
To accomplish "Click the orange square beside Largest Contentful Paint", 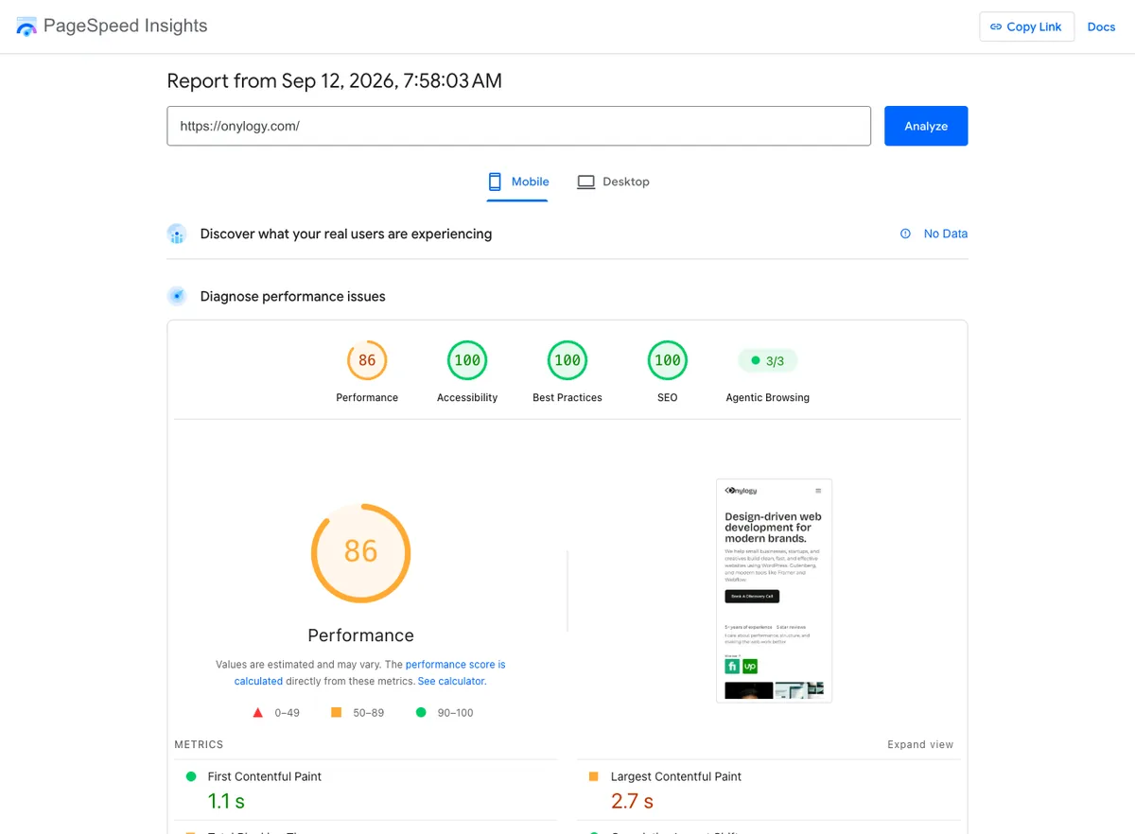I will click(593, 776).
